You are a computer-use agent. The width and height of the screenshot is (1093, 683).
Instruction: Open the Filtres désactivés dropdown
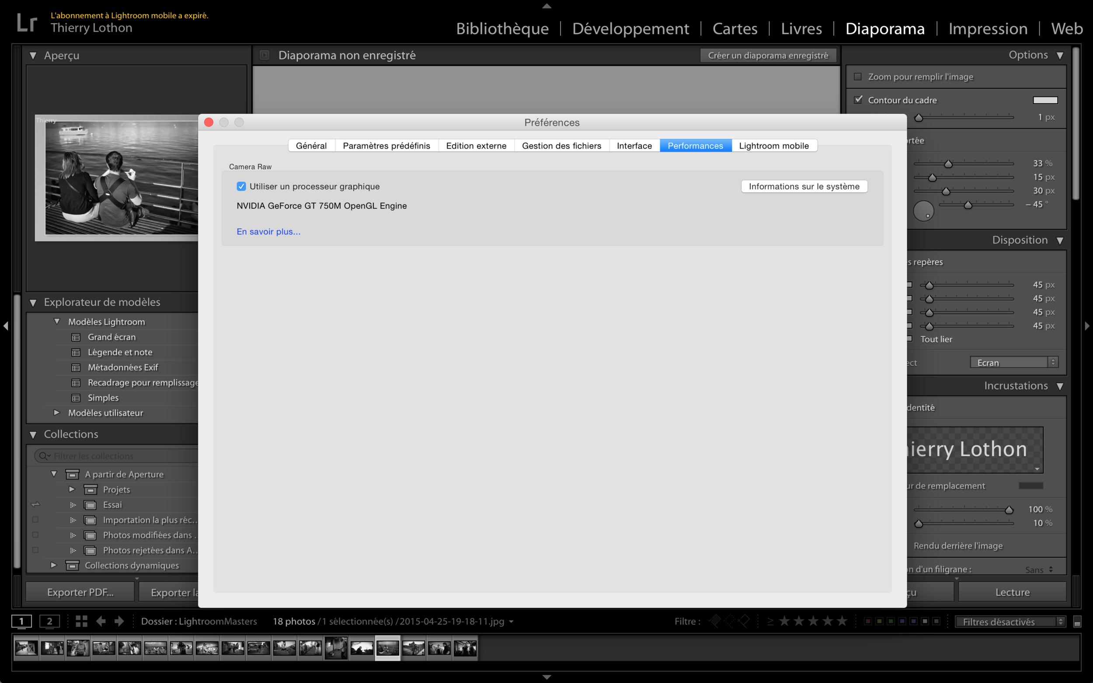pos(1010,621)
